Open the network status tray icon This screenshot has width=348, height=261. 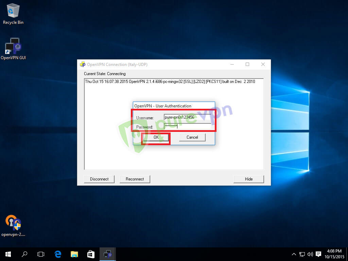coord(302,254)
